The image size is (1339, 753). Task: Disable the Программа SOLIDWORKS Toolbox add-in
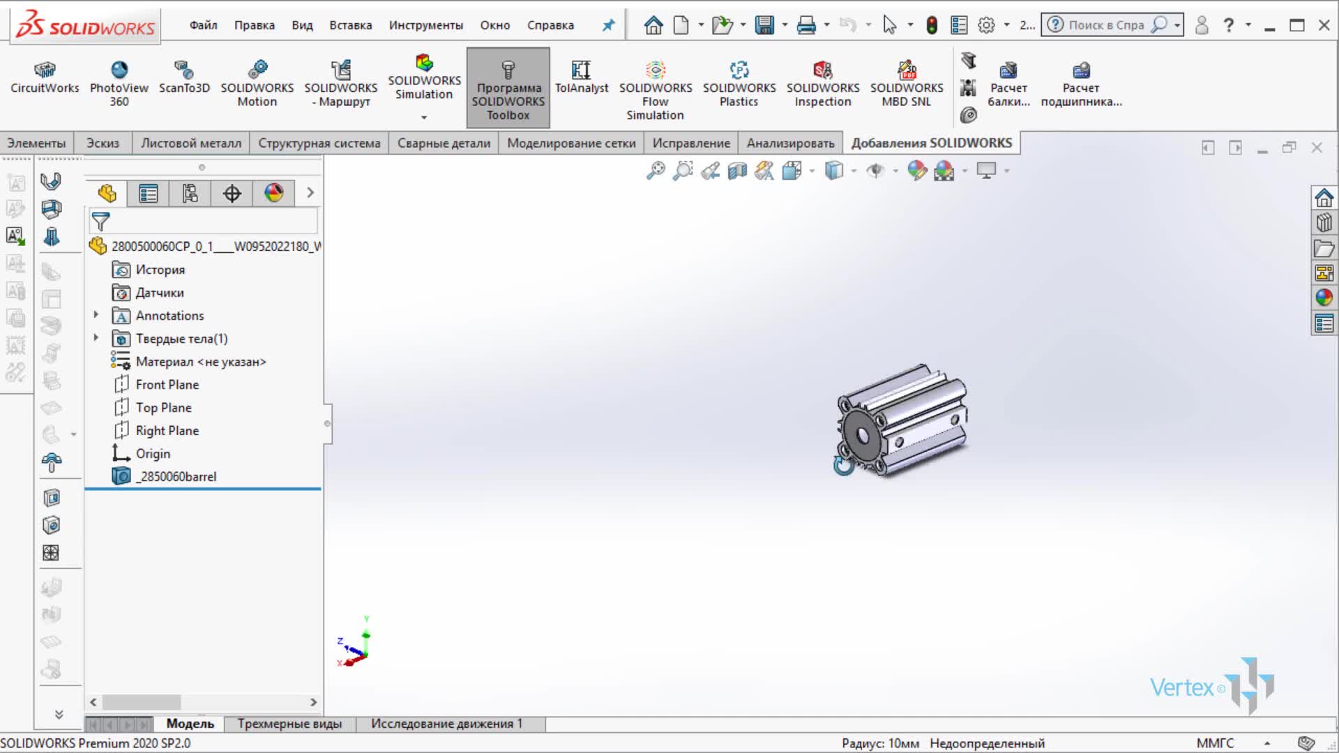pyautogui.click(x=508, y=88)
